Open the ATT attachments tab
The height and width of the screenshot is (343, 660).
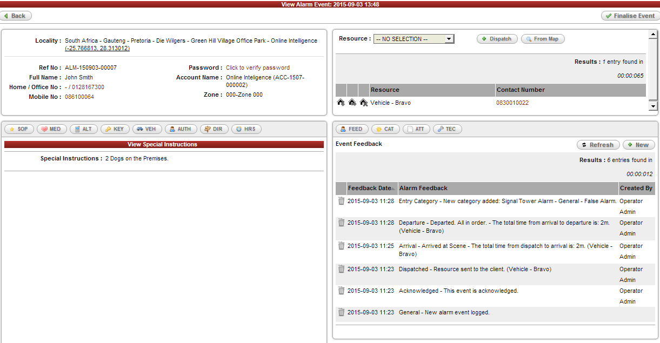pyautogui.click(x=416, y=129)
